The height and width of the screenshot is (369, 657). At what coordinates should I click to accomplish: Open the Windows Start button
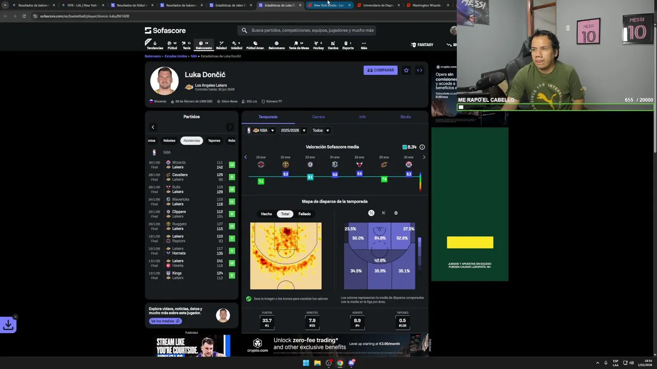coord(306,363)
